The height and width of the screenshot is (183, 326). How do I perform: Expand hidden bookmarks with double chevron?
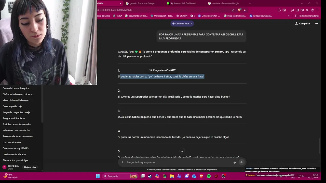[289, 16]
